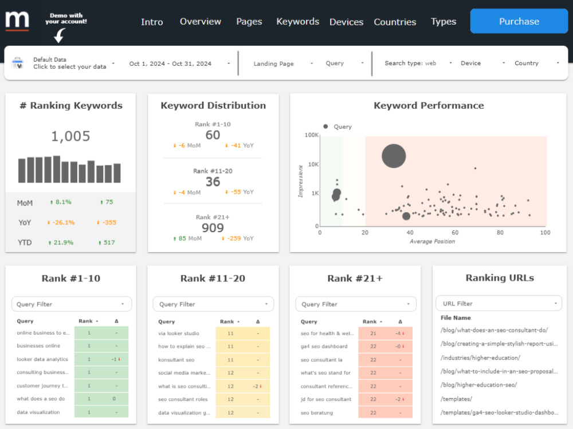
Task: Click YTD 21.9% change value
Action: click(61, 243)
